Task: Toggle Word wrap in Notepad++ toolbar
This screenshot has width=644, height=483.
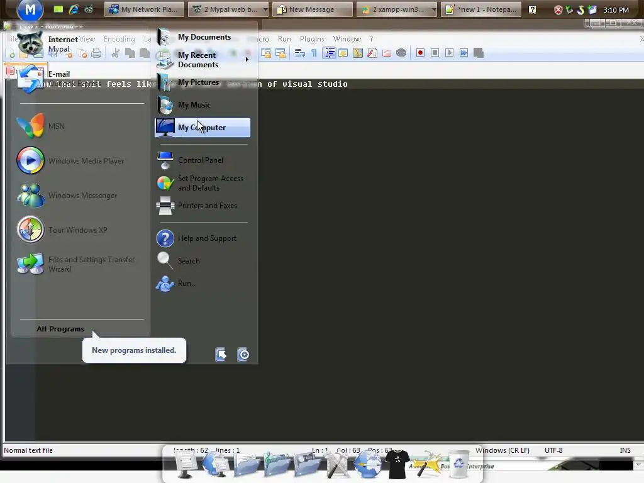Action: tap(300, 53)
